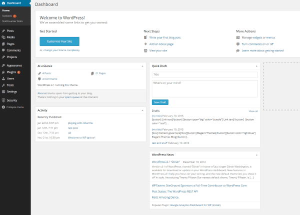Image resolution: width=300 pixels, height=215 pixels.
Task: Click the Appearance paintbrush icon
Action: click(3, 65)
